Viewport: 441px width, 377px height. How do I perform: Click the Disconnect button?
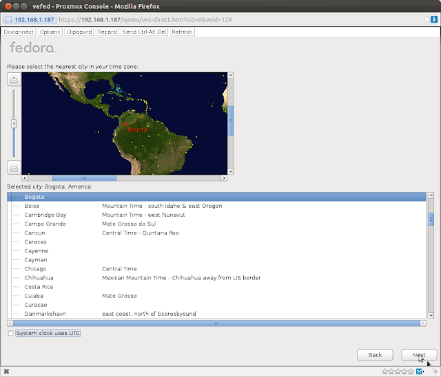click(x=19, y=32)
